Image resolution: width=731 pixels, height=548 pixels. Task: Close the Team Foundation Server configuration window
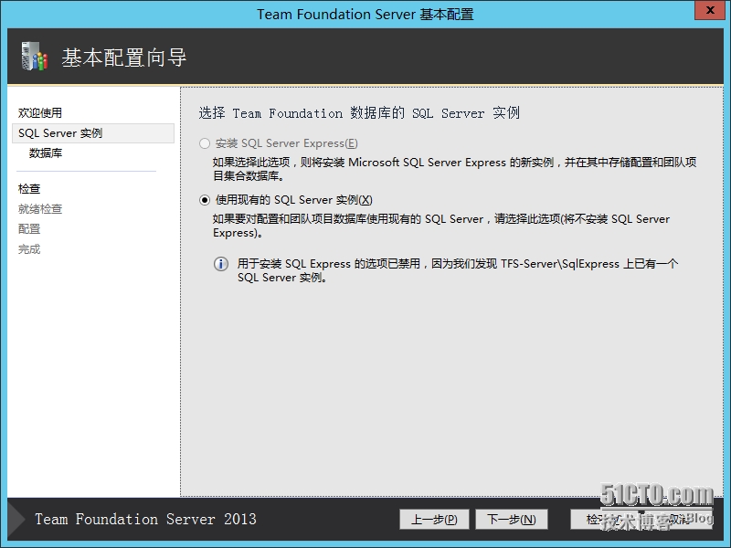tap(710, 10)
